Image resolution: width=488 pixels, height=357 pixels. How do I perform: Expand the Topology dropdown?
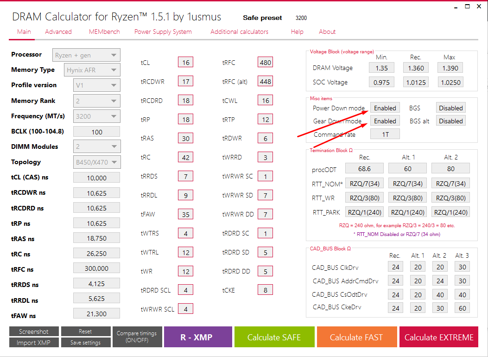point(97,162)
